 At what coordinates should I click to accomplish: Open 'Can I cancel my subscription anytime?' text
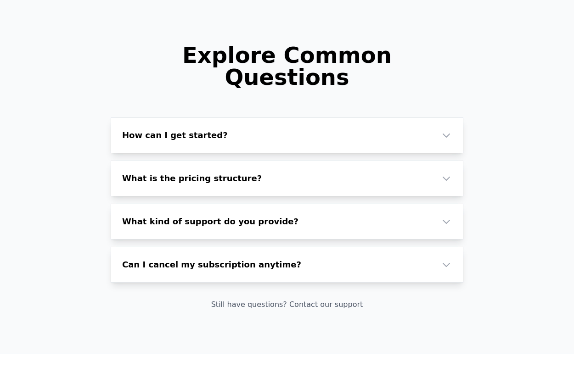(x=212, y=265)
